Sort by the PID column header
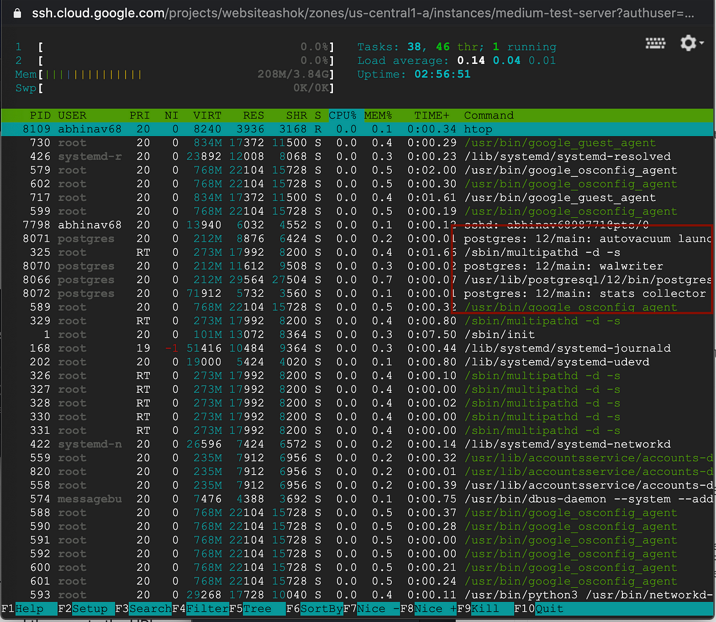 [x=40, y=116]
